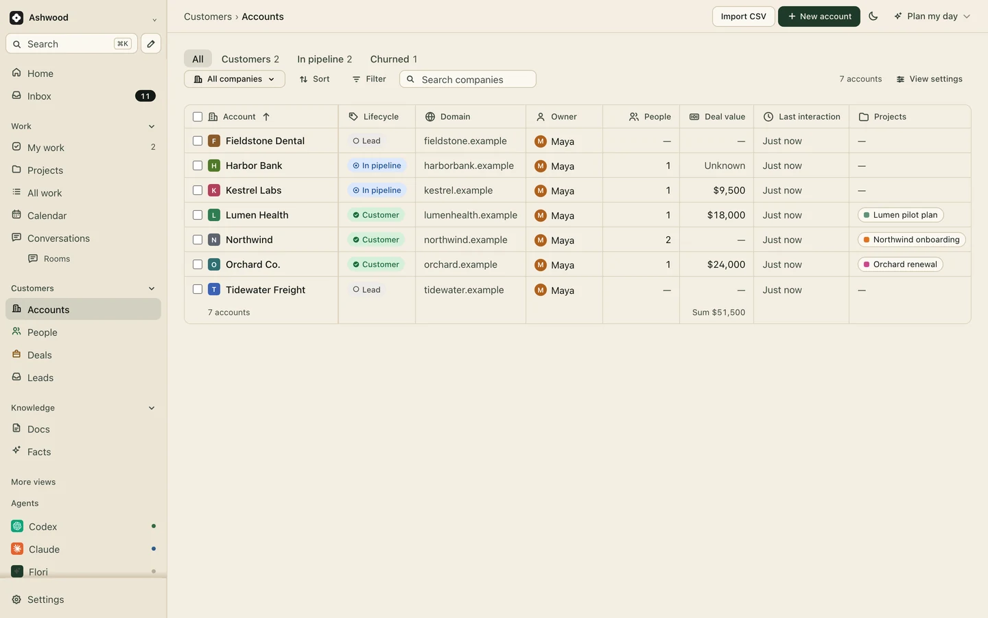Collapse the Customers sidebar section

(152, 288)
